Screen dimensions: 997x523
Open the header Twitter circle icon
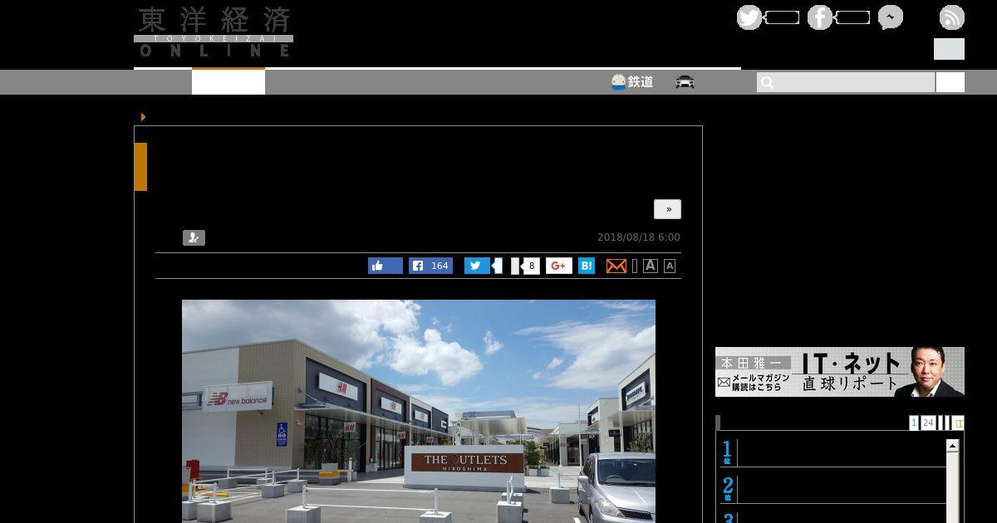pos(749,17)
